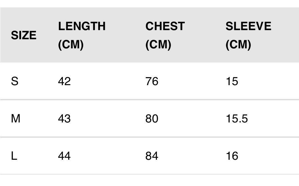Viewport: 299px width, 186px height.
Task: Select the size M row label
Action: [x=16, y=119]
